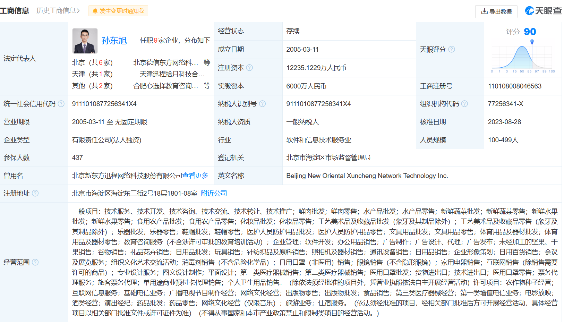
Task: Click help icon next to 组织机构代码
Action: 464,104
